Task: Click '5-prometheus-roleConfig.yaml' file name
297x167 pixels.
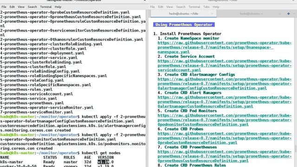Action: 32,80
